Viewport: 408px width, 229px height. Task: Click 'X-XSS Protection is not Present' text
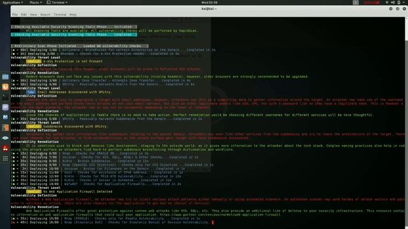(x=73, y=61)
